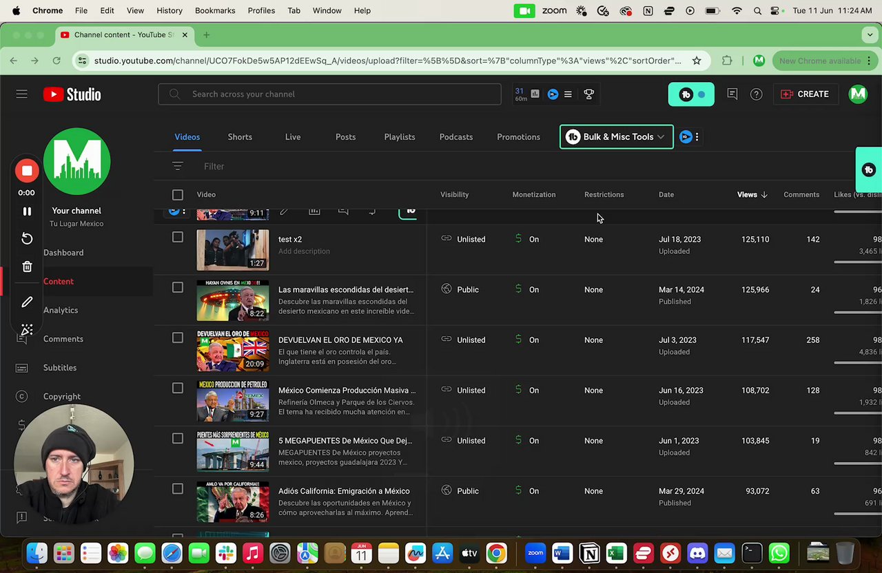Sort videos by the Date column
The width and height of the screenshot is (882, 573).
coord(666,195)
